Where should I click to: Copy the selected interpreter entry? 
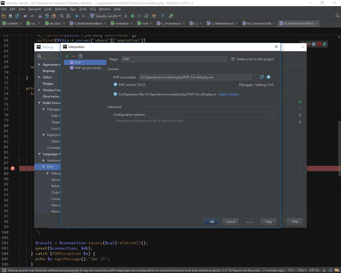[x=80, y=56]
